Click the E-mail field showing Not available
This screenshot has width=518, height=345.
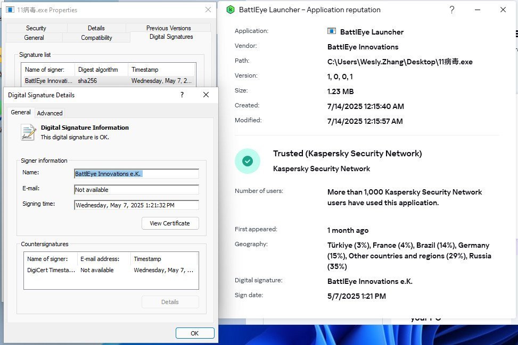136,190
